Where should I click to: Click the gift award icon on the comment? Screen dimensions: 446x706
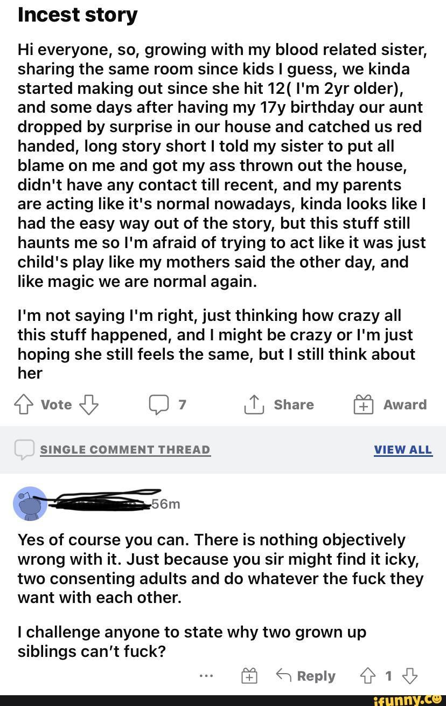click(249, 676)
